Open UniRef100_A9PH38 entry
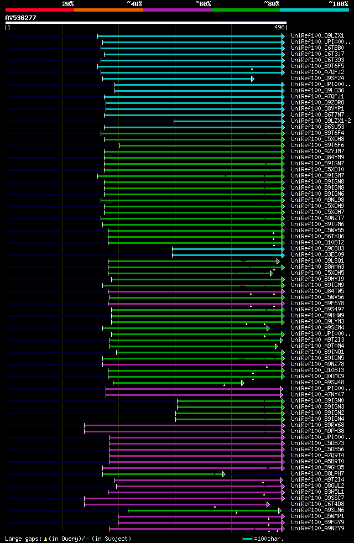 tap(317, 431)
